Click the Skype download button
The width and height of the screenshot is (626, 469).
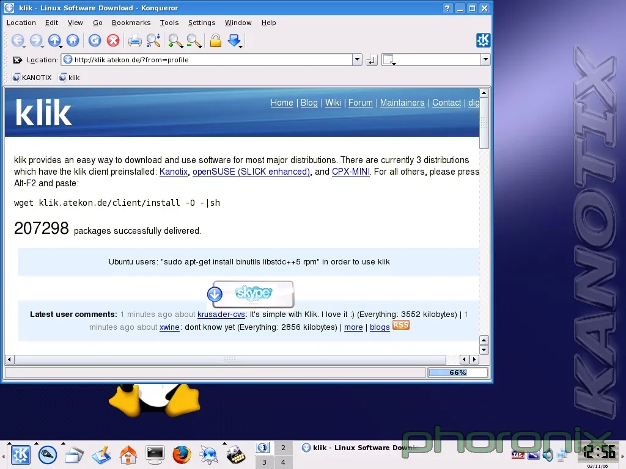251,294
